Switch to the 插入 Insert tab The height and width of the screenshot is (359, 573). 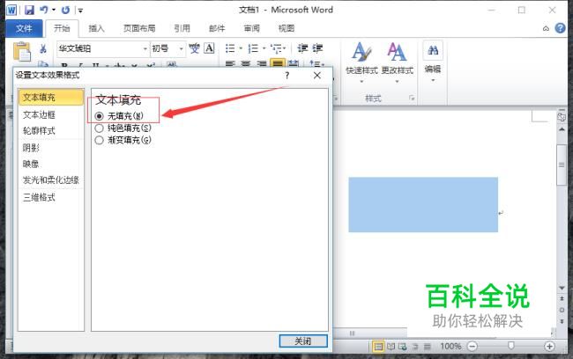96,28
